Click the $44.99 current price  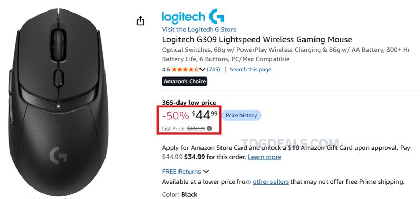point(205,115)
